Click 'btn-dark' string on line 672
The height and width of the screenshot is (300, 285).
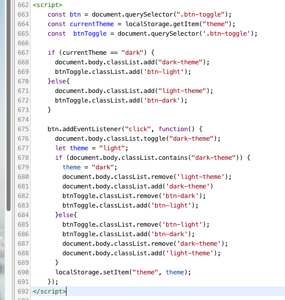tap(162, 101)
